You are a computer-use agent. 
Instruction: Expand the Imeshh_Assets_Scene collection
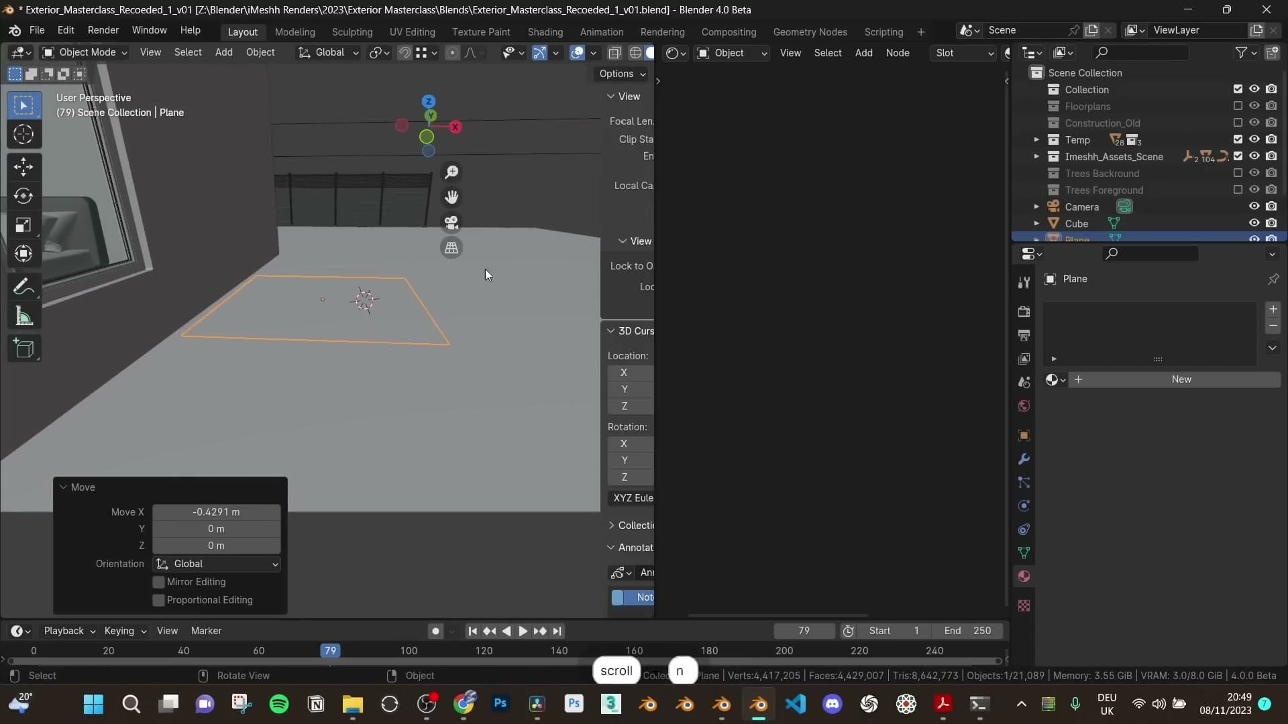click(1036, 156)
